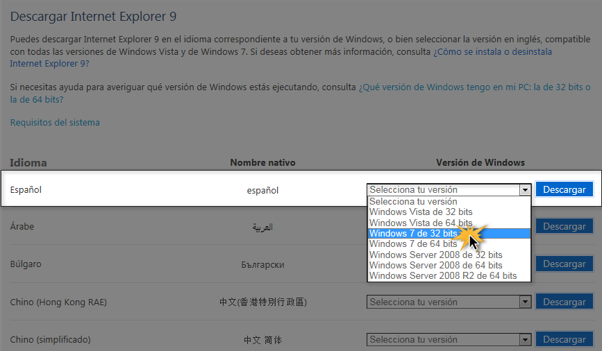Click the Búlgaro language name
This screenshot has width=602, height=351.
26,264
